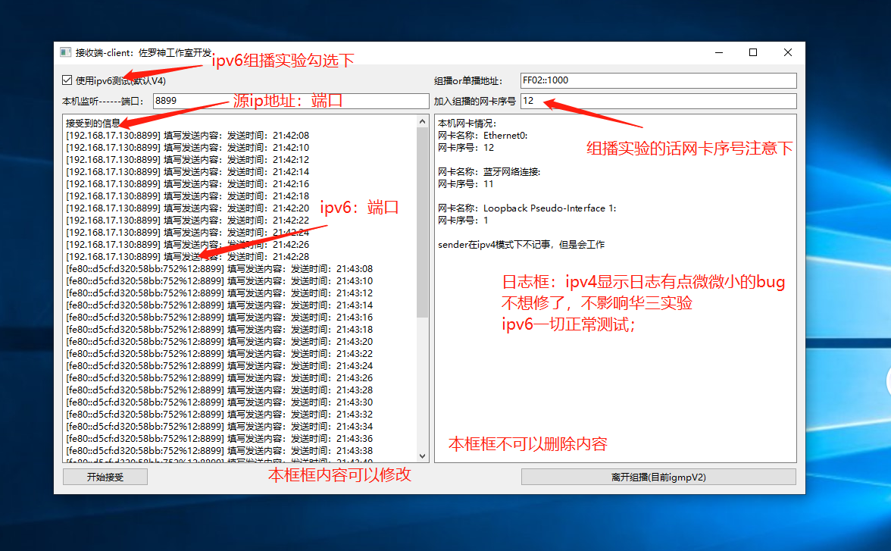The height and width of the screenshot is (551, 891).
Task: Click the 网卡序号: 12 line
Action: [x=466, y=147]
